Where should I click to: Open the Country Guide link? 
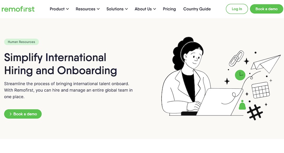coord(197,9)
